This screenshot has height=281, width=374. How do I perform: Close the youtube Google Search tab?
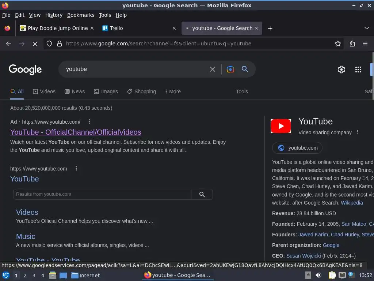point(256,28)
